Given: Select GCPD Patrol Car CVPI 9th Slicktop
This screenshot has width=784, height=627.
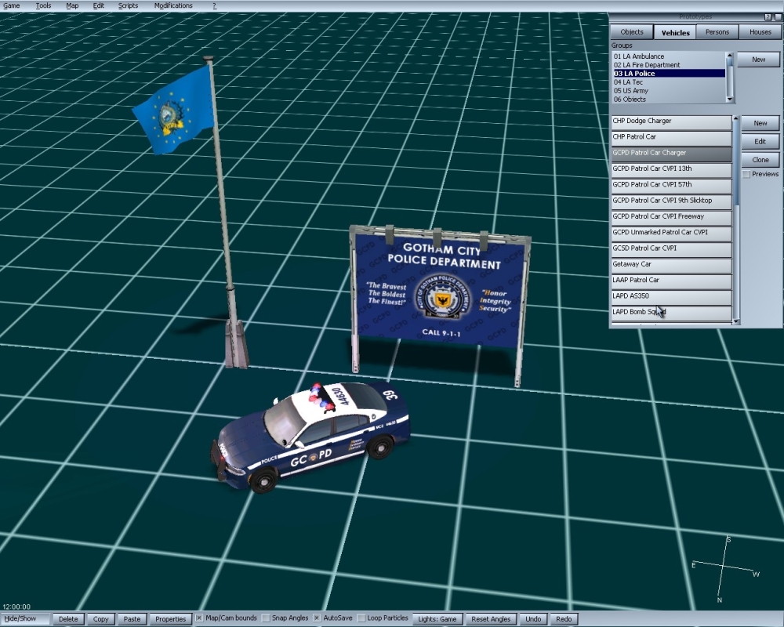Looking at the screenshot, I should (x=671, y=201).
